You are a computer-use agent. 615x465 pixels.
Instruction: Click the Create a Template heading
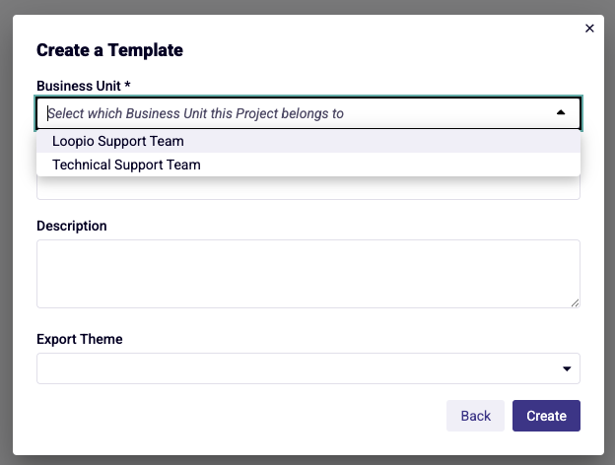(x=109, y=50)
